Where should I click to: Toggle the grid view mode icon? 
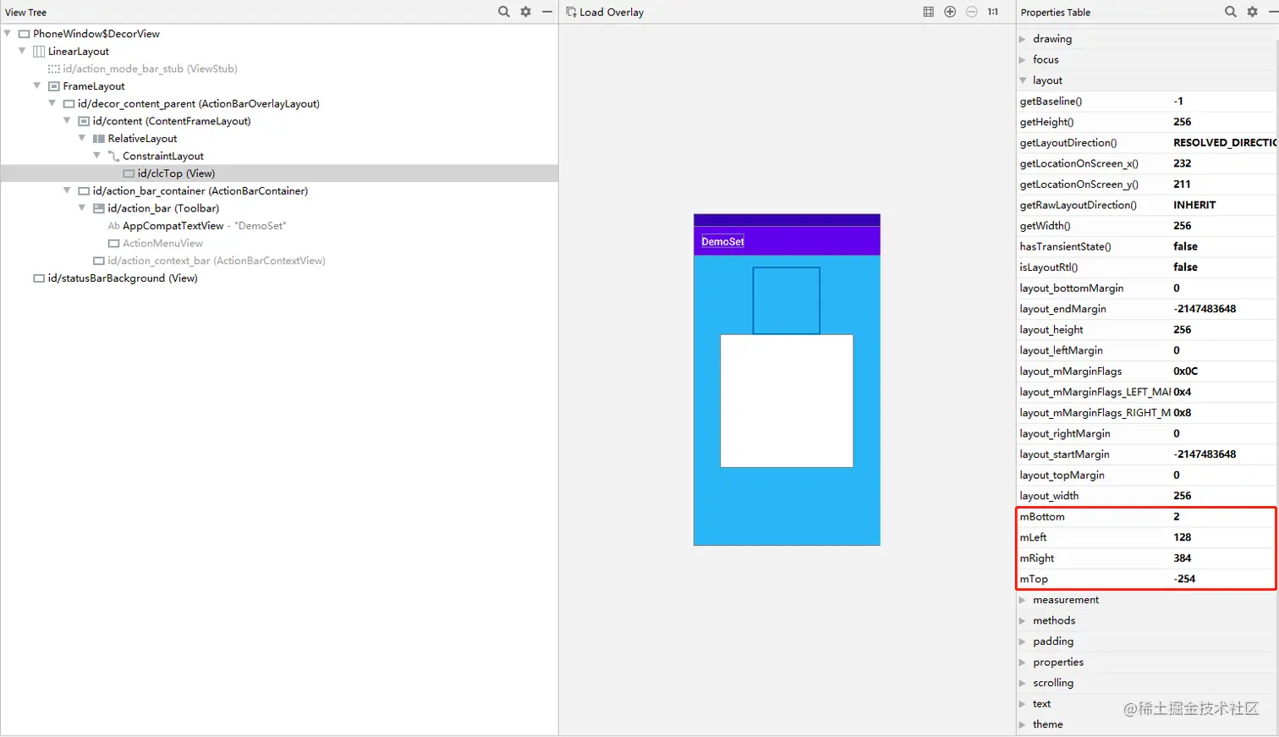928,12
